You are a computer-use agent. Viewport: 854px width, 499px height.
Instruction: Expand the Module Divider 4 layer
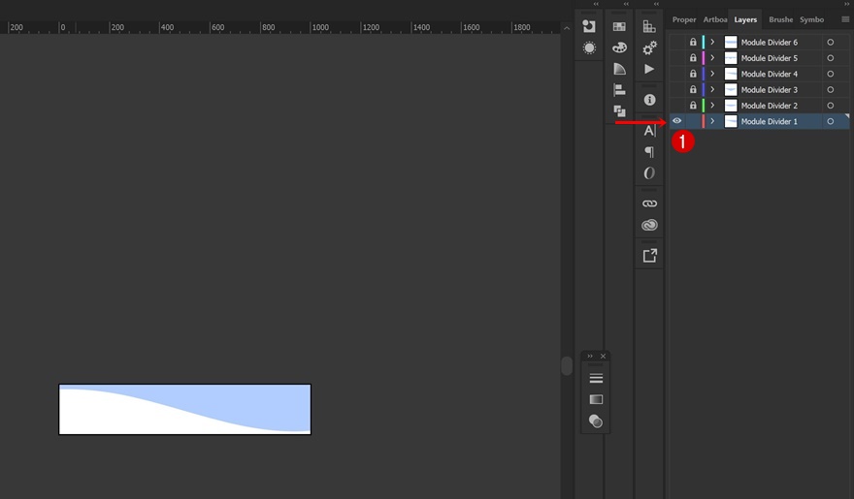(x=712, y=74)
